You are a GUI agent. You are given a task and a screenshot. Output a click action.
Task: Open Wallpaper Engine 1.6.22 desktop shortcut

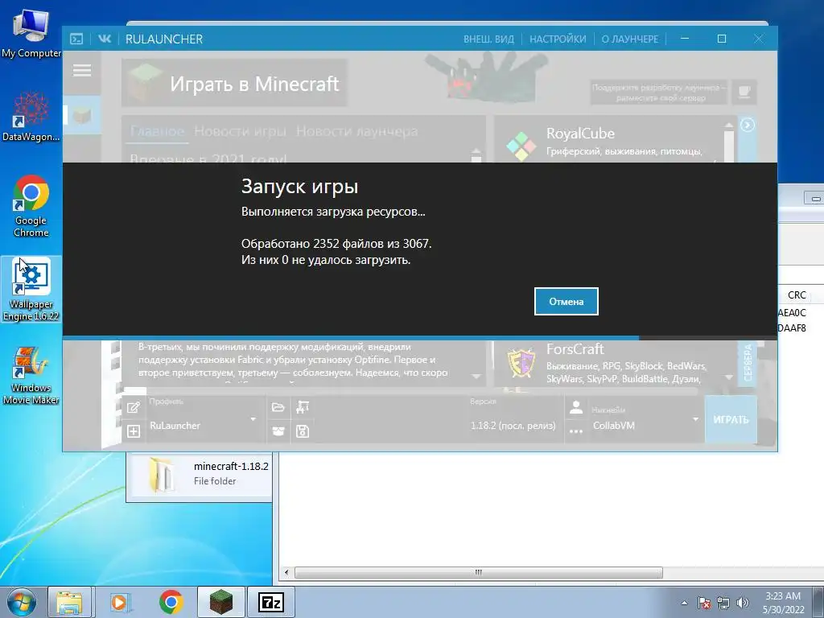[x=31, y=289]
